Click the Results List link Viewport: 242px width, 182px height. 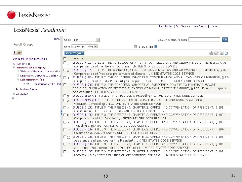(166, 26)
